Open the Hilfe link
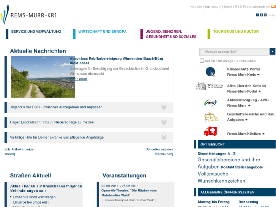The width and height of the screenshot is (276, 207). (272, 15)
